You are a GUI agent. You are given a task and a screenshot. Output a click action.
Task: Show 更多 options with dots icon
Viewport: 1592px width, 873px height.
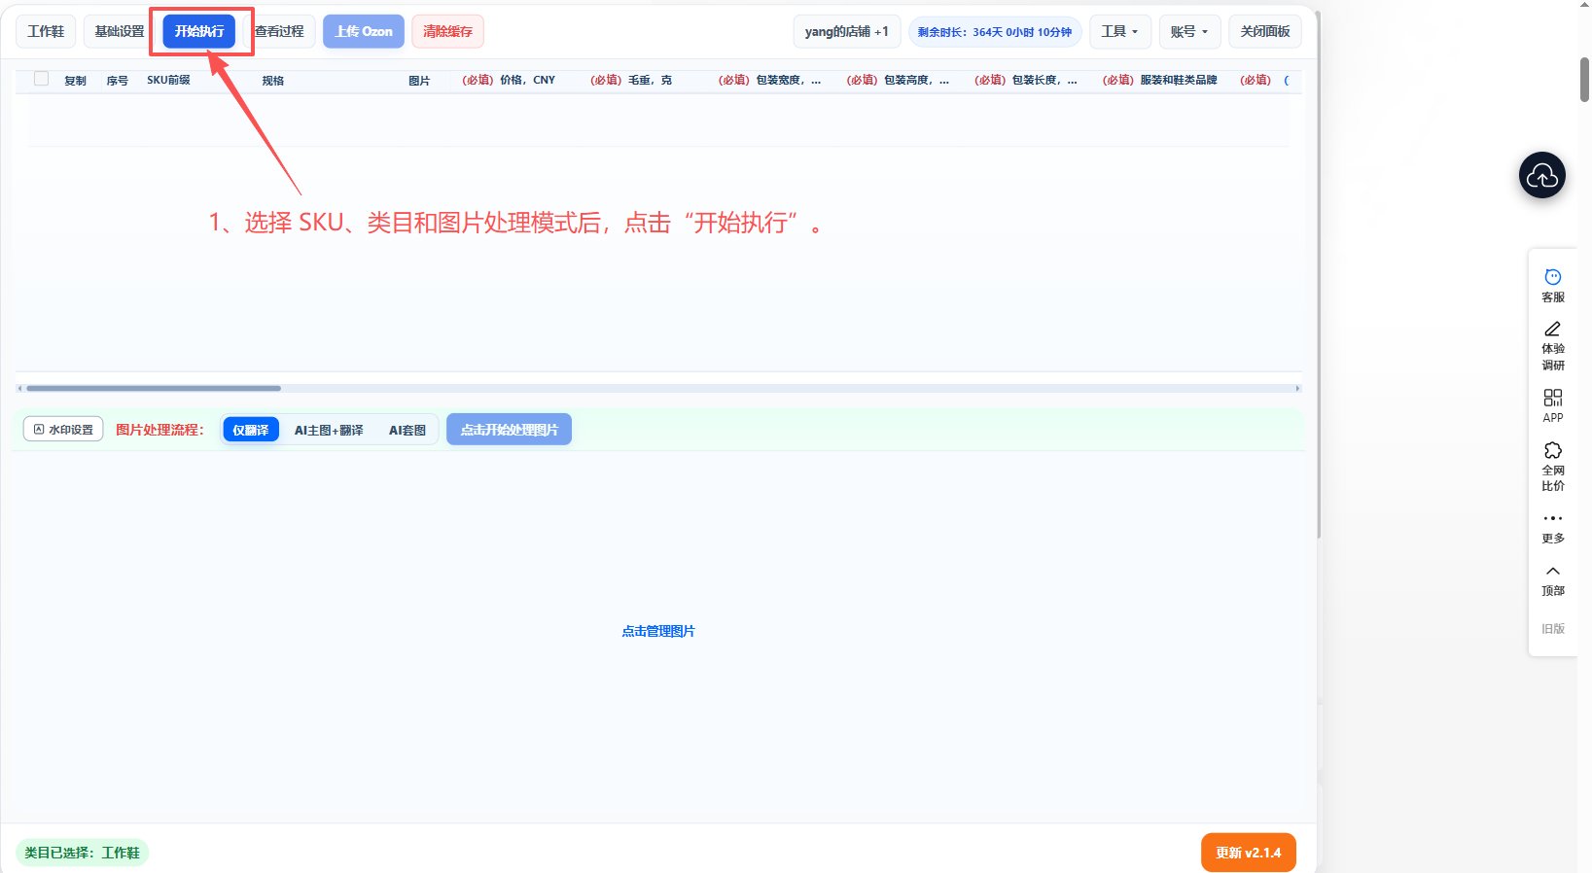tap(1553, 527)
